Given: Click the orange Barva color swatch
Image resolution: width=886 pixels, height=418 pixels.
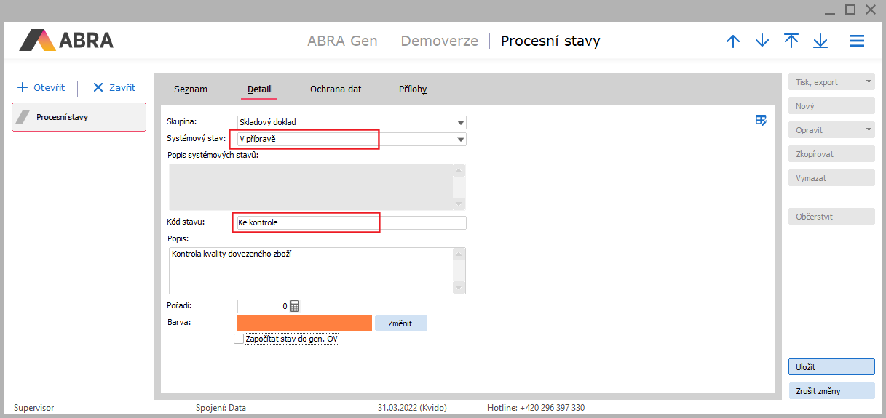Looking at the screenshot, I should pos(304,323).
